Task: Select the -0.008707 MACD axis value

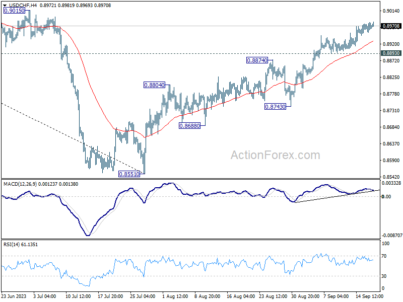Action: (x=392, y=235)
